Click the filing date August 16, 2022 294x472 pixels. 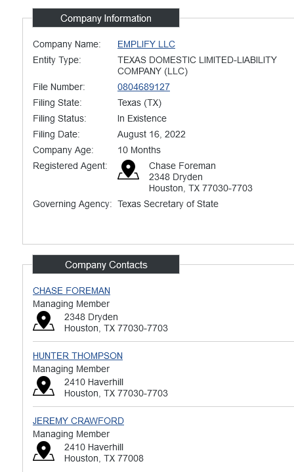pos(151,134)
